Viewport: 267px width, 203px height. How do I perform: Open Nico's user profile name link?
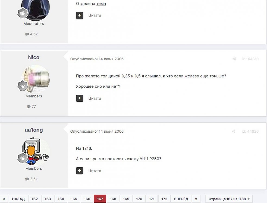[x=34, y=57]
